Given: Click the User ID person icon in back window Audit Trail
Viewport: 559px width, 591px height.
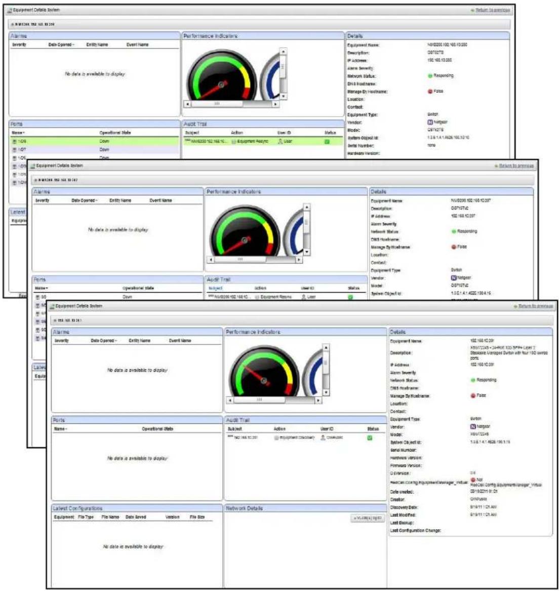Looking at the screenshot, I should [x=280, y=141].
